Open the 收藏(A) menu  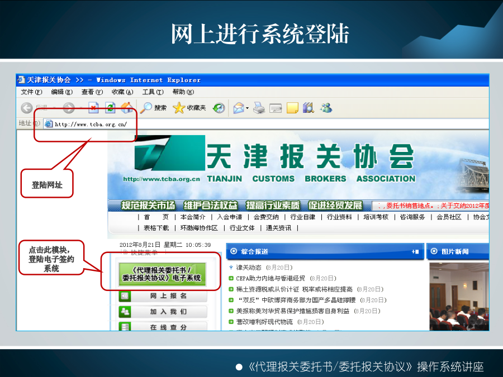point(122,92)
